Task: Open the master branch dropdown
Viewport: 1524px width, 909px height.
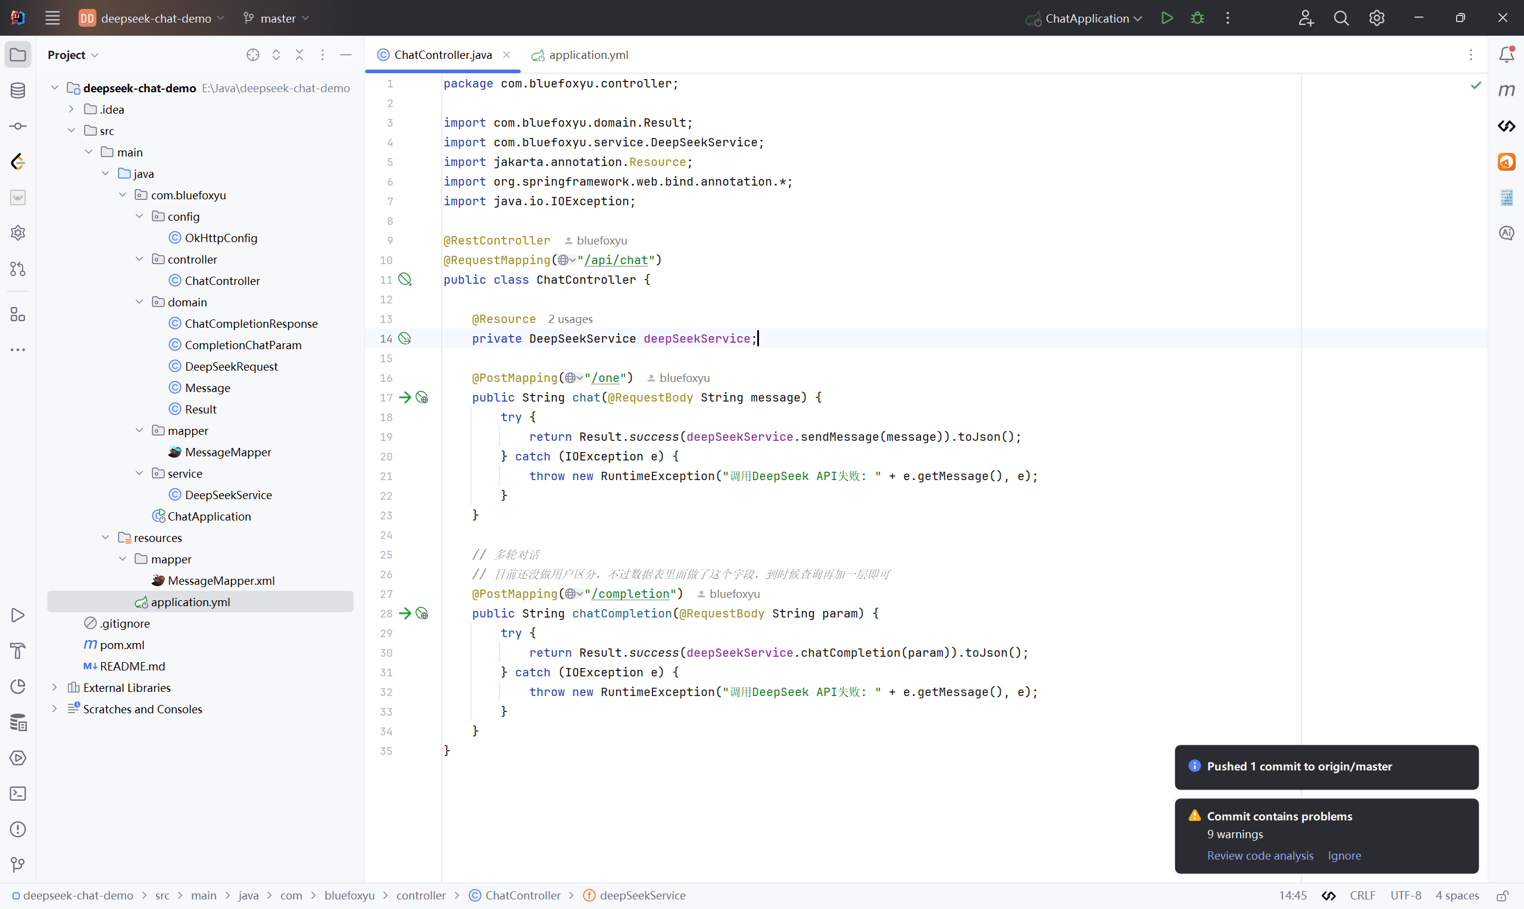Action: click(x=276, y=18)
